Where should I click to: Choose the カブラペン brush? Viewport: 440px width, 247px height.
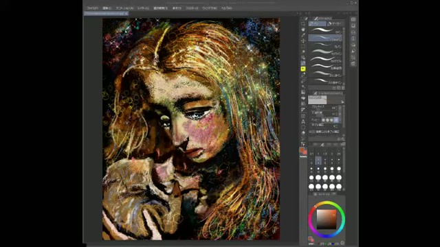coord(325,52)
